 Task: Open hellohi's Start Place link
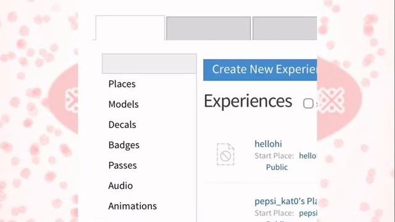tap(307, 156)
